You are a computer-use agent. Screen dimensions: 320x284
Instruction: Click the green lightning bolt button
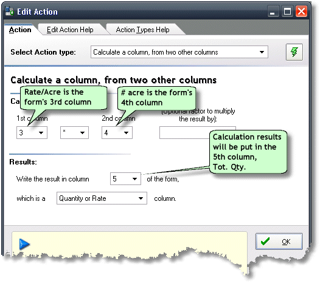(x=294, y=52)
